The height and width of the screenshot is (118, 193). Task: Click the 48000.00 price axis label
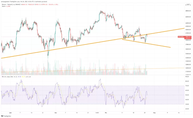(188, 11)
